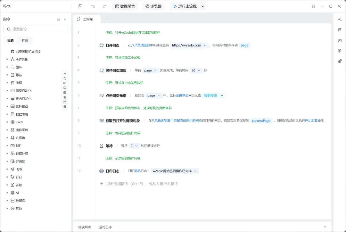Select the 主流程 tab
The image size is (346, 232).
87,19
